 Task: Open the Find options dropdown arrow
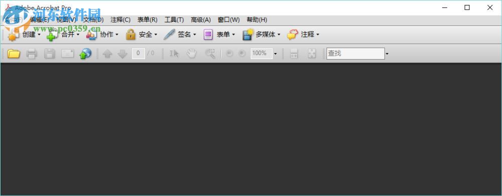click(387, 54)
